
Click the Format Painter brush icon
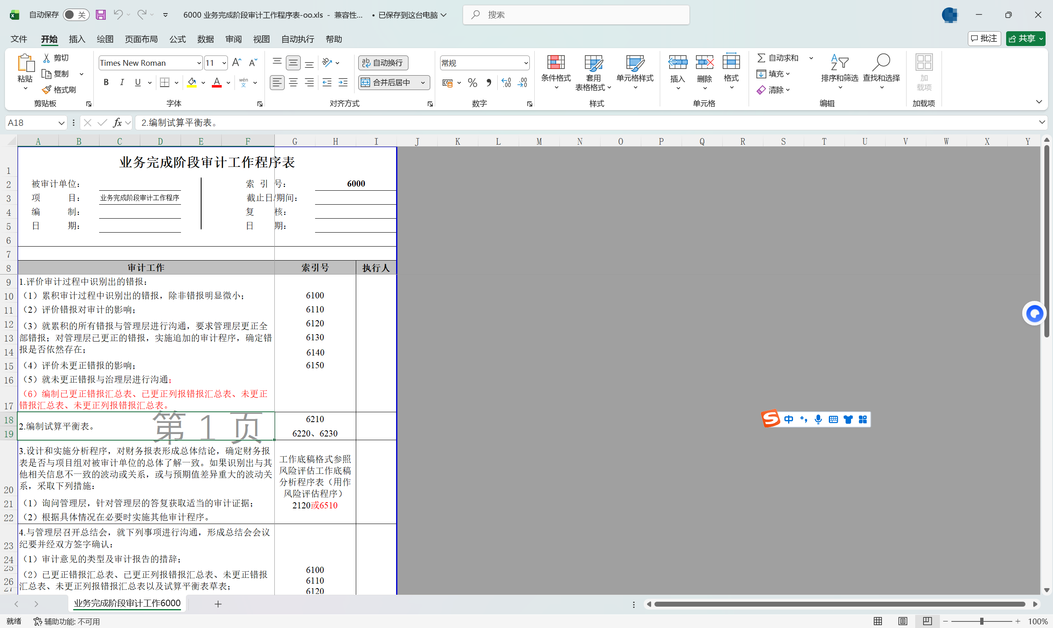46,90
